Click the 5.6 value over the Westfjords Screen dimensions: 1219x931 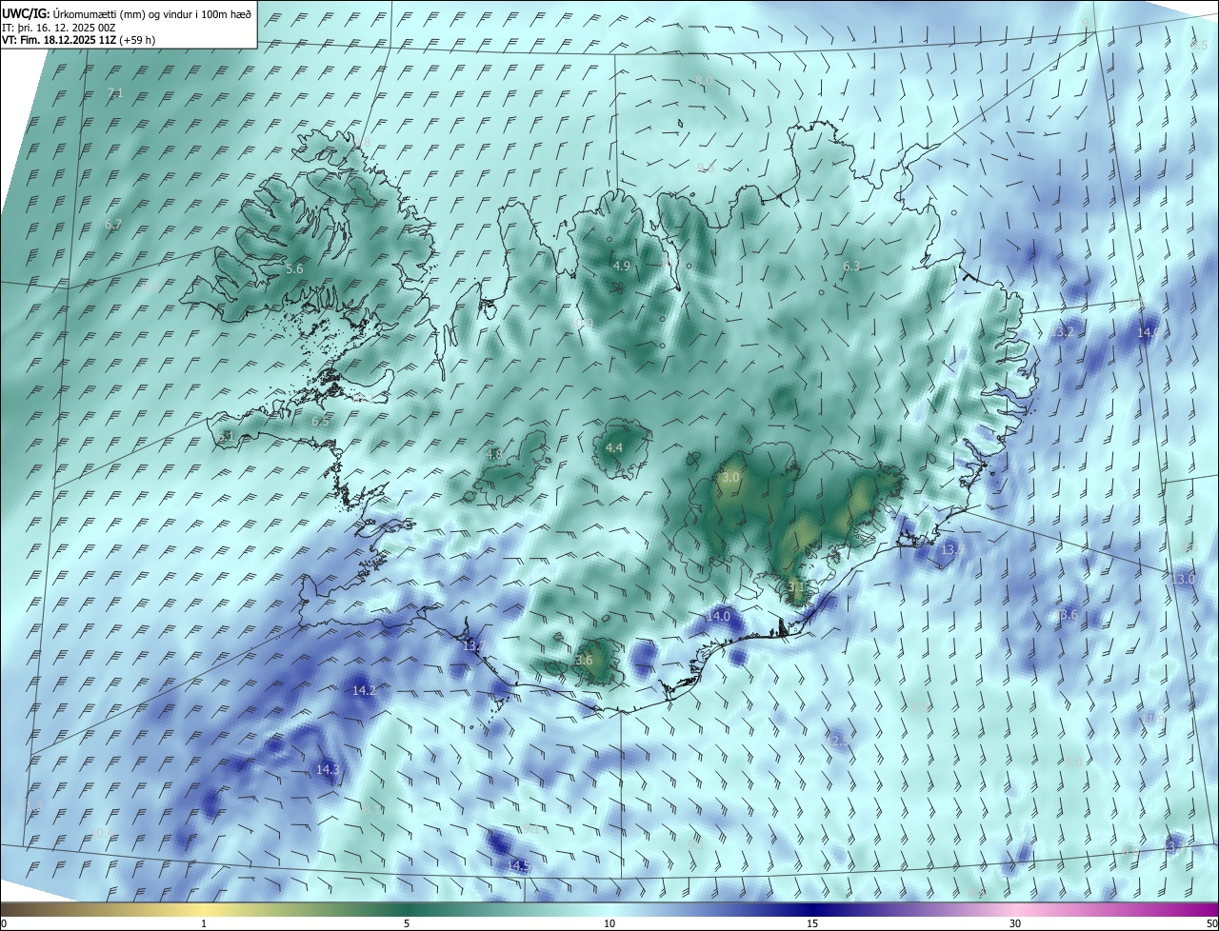pos(294,269)
